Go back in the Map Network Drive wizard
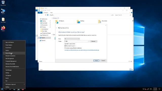Image resolution: width=162 pixels, height=91 pixels. (56, 28)
